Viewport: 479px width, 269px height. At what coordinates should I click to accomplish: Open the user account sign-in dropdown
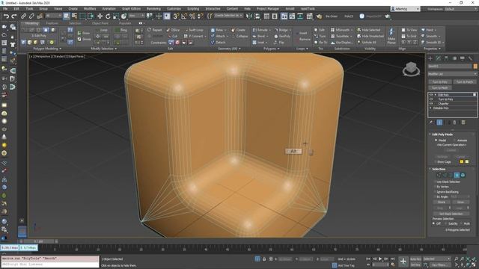tap(405, 9)
